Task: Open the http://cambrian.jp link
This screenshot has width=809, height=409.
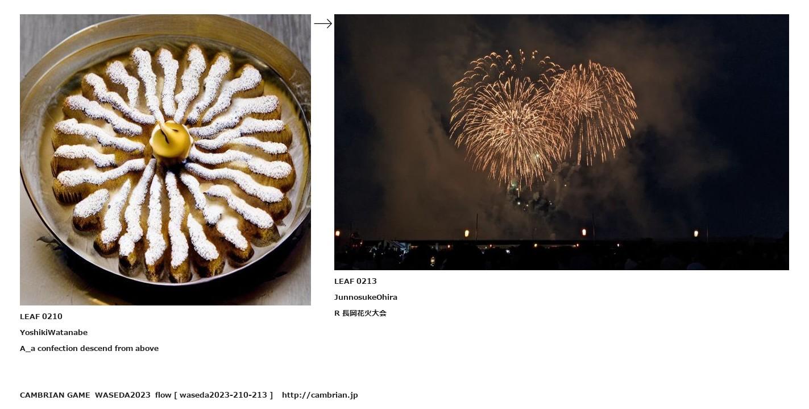Action: [x=320, y=395]
